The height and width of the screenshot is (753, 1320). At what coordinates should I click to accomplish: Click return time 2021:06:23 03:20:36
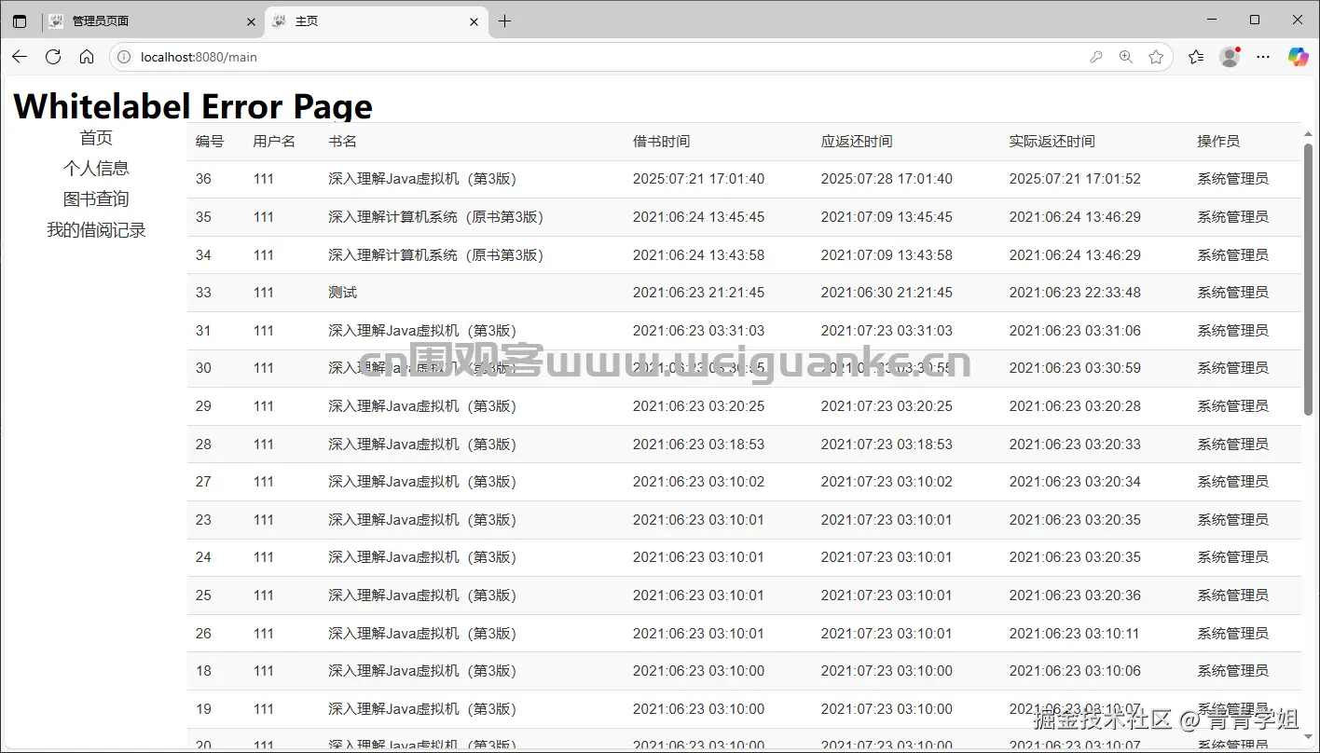(1075, 596)
